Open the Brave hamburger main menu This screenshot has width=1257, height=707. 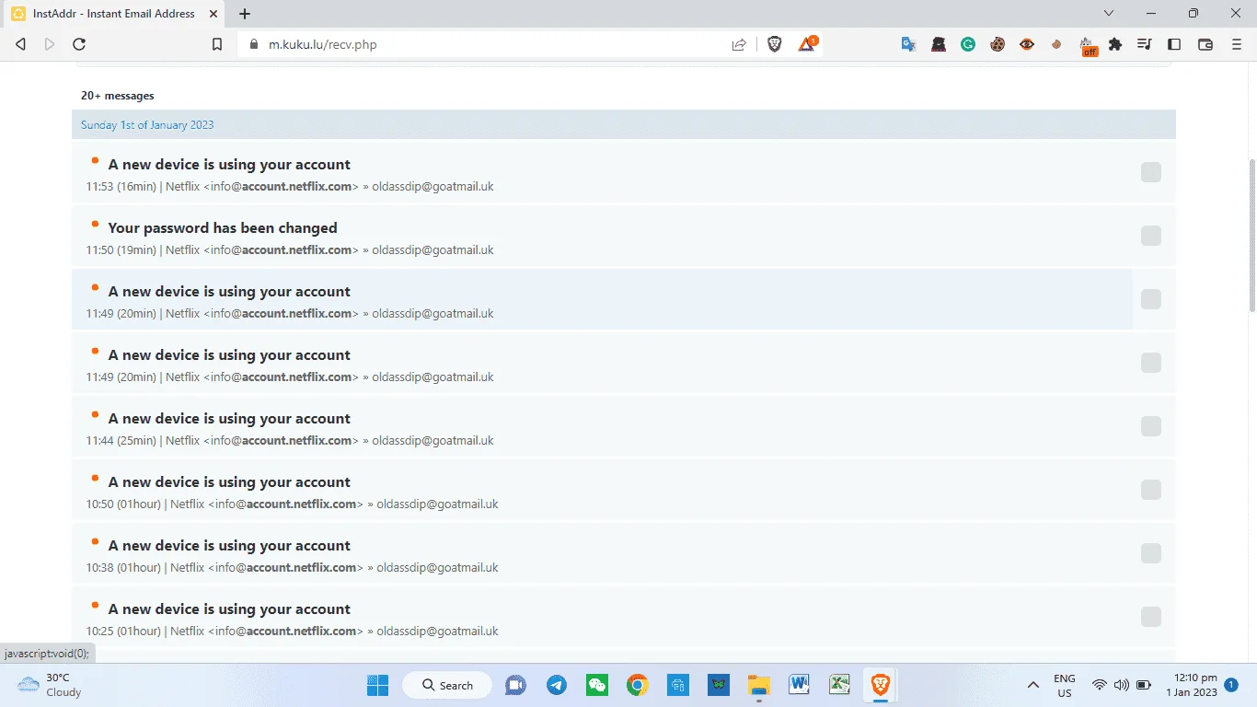(x=1236, y=44)
